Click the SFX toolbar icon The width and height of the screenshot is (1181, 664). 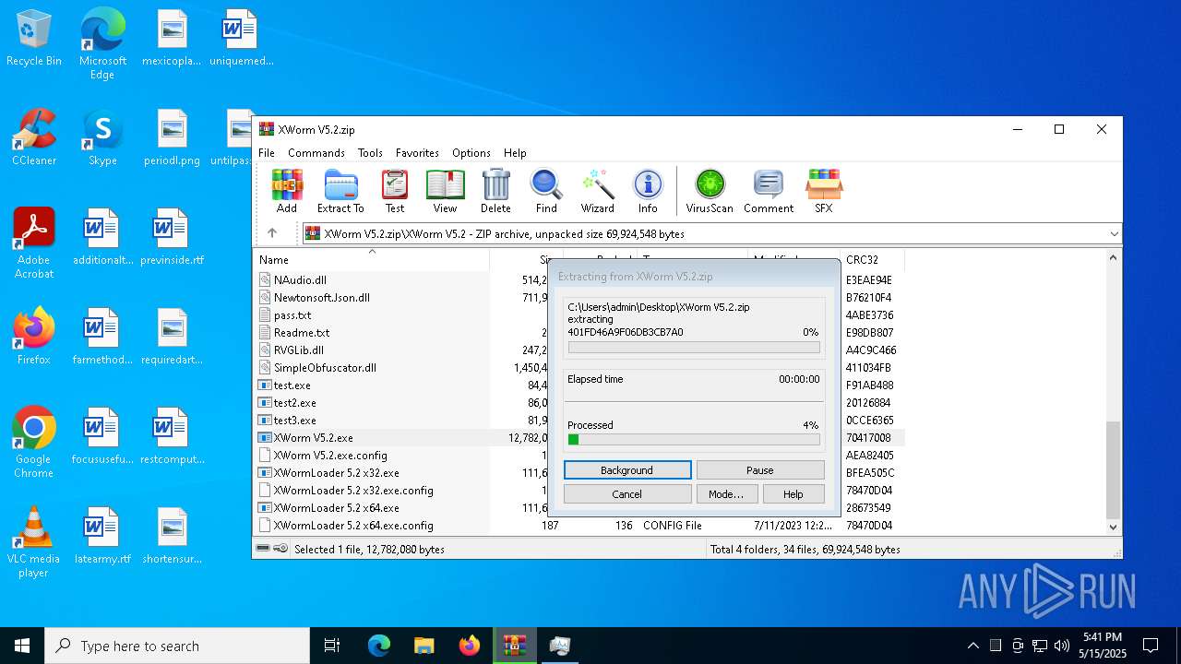824,192
